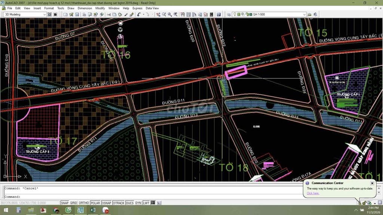Toggle DUCS in status bar

click(x=130, y=203)
